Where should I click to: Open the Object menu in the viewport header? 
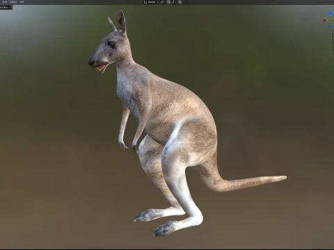point(13,2)
